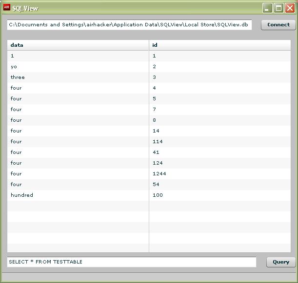This screenshot has width=298, height=283.
Task: Maximize the SQLView window
Action: (278, 8)
